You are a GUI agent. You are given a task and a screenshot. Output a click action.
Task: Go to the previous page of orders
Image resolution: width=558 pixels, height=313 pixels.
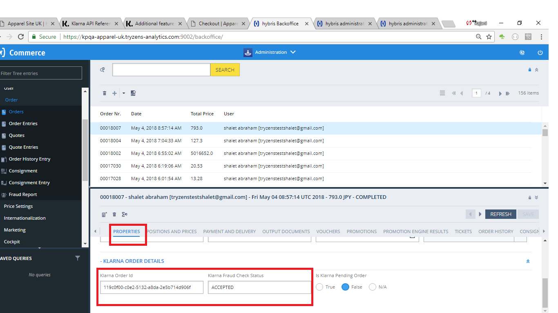[462, 93]
